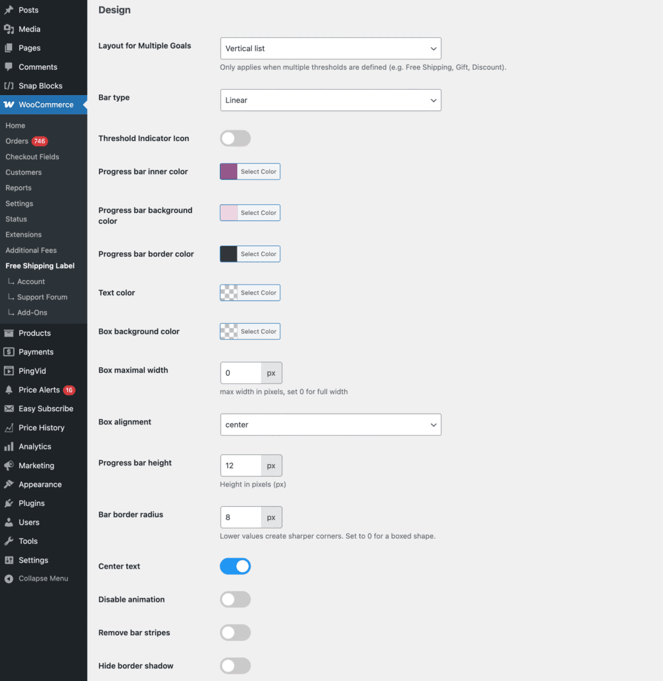The width and height of the screenshot is (663, 681).
Task: Toggle the Remove bar stripes switch
Action: coord(235,632)
